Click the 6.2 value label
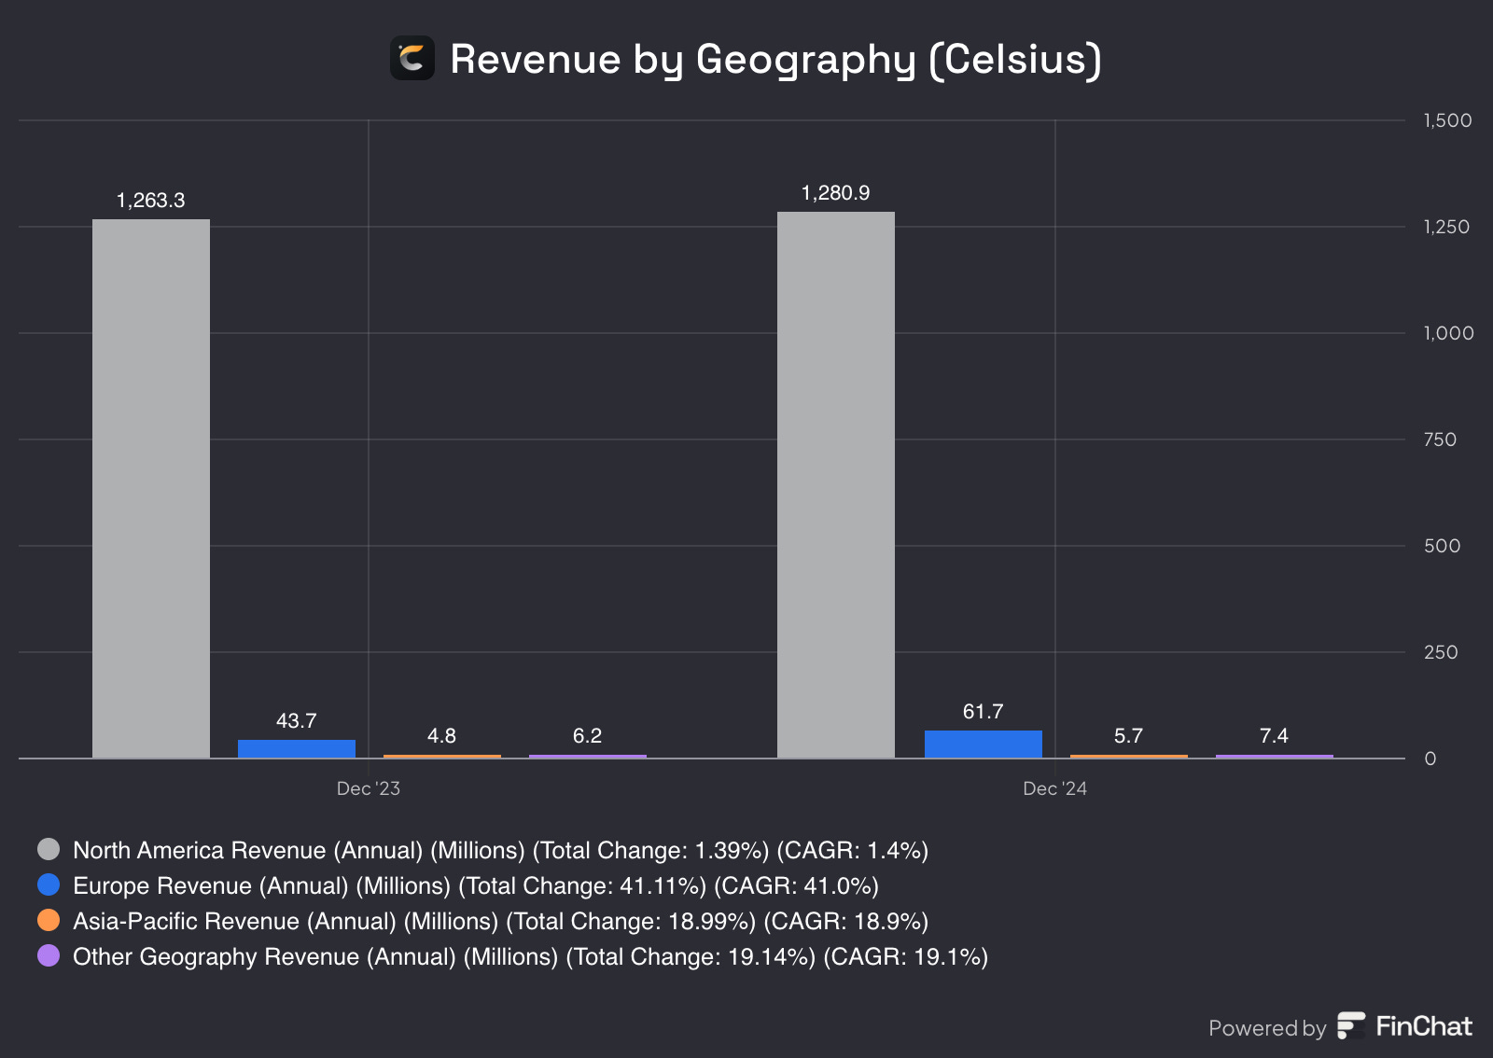 (588, 736)
